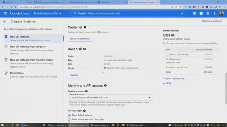Open the browser extensions puzzle icon
This screenshot has height=127, width=227.
tap(207, 7)
